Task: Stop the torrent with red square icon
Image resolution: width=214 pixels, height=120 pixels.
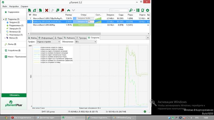Action: point(63,10)
